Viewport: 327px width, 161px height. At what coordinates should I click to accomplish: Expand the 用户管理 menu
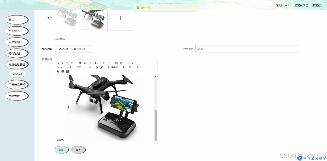click(17, 42)
